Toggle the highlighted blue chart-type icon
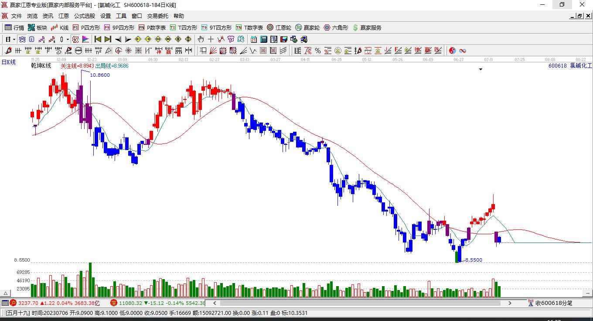The image size is (593, 321). tap(21, 39)
